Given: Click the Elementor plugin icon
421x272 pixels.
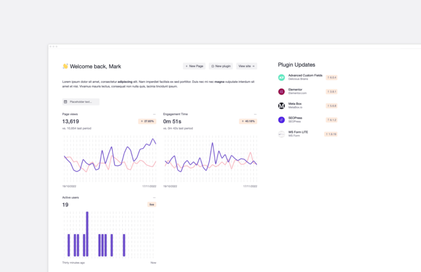Looking at the screenshot, I should pyautogui.click(x=281, y=92).
